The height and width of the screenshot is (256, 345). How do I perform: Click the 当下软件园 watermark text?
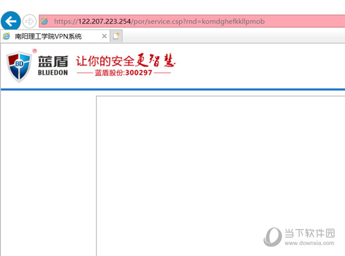(310, 232)
